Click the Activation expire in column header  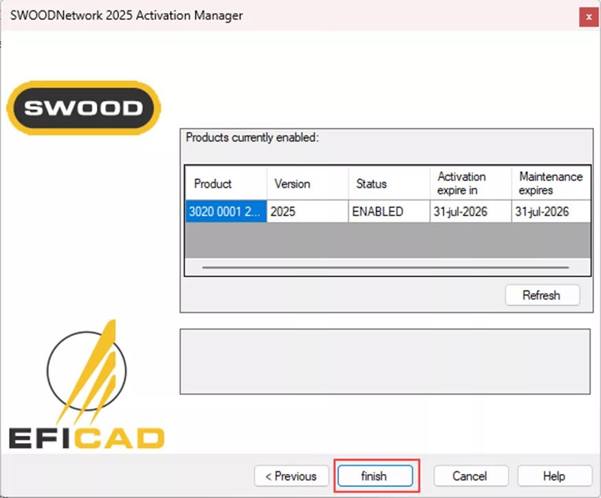[470, 184]
